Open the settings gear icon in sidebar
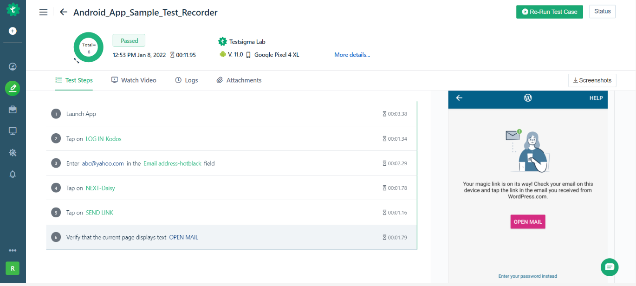Viewport: 636px width, 286px height. pyautogui.click(x=13, y=153)
